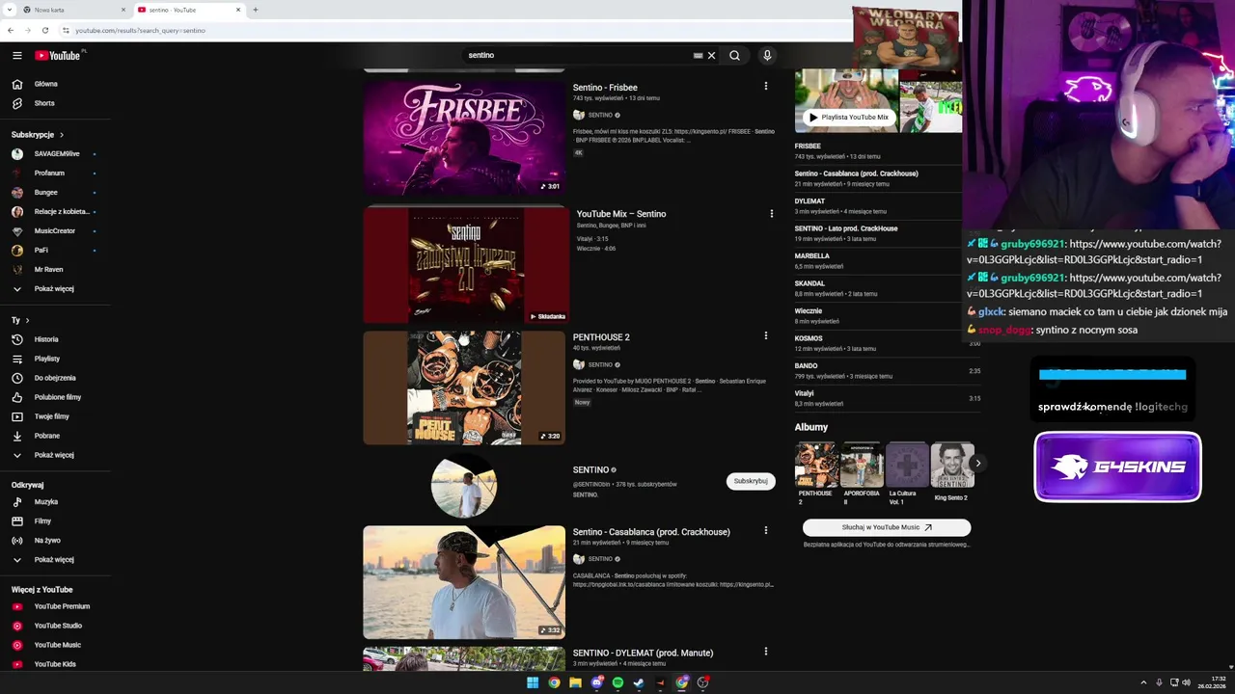Open Spotify from the taskbar

617,682
